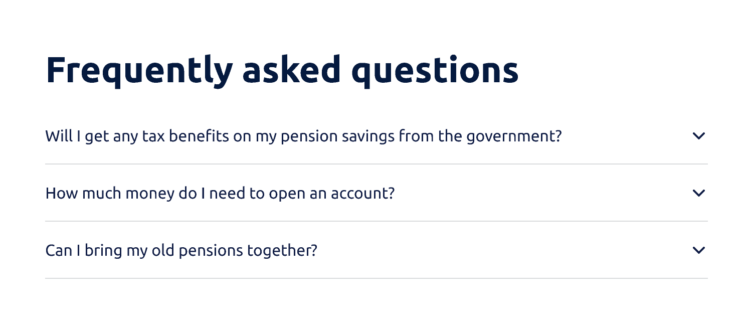The height and width of the screenshot is (335, 752).
Task: Show answer about minimum money to open account
Action: click(377, 193)
